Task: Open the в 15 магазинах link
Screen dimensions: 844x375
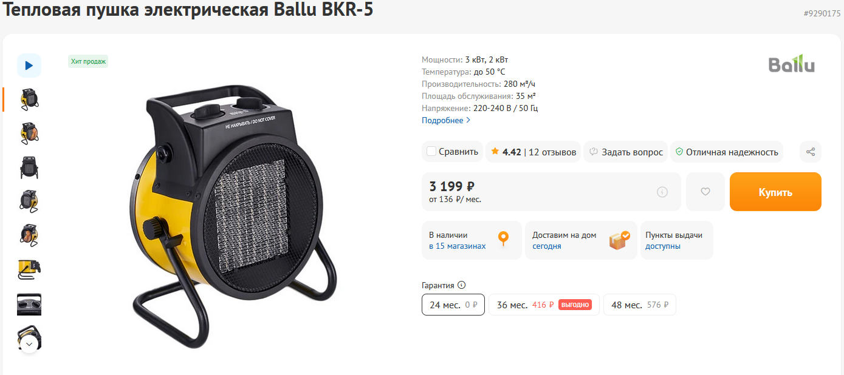Action: (x=458, y=246)
